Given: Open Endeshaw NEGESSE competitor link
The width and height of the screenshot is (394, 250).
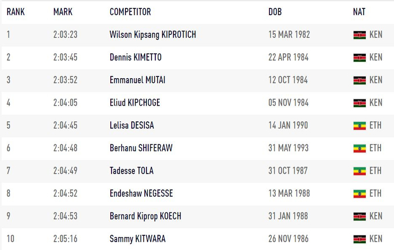Looking at the screenshot, I should click(x=141, y=193).
